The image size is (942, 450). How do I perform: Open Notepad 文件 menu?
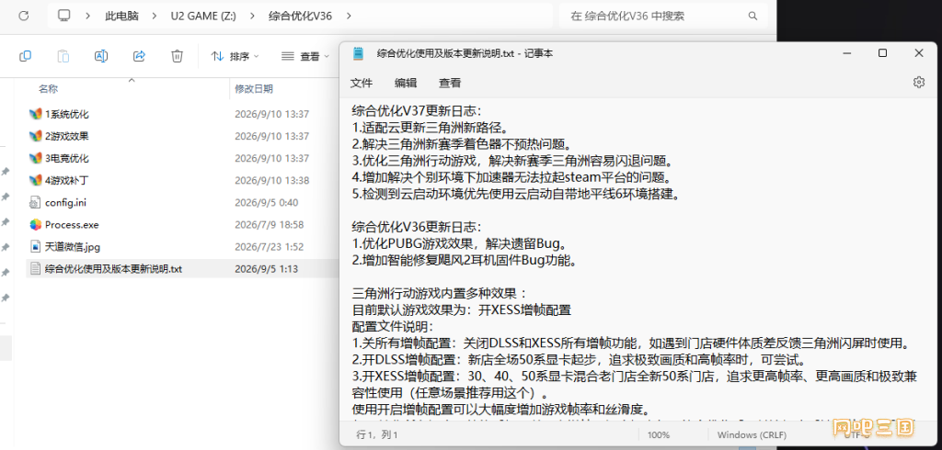pos(362,84)
